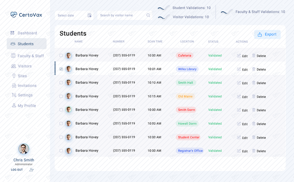
Task: Click the trash icon in Registrar's Office row
Action: [254, 151]
